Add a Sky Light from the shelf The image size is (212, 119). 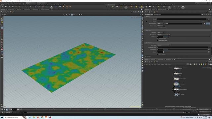pyautogui.click(x=146, y=7)
